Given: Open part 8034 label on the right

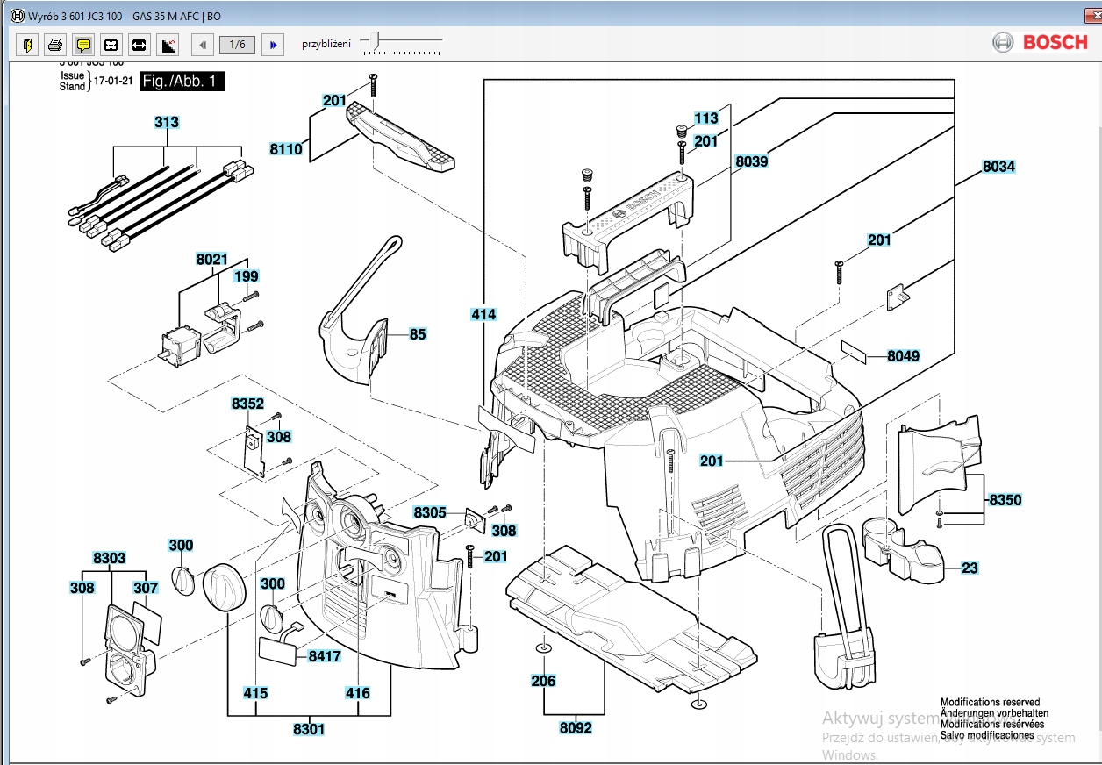Looking at the screenshot, I should tap(998, 167).
